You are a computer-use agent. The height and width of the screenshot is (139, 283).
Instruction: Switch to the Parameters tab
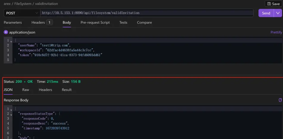(13, 22)
